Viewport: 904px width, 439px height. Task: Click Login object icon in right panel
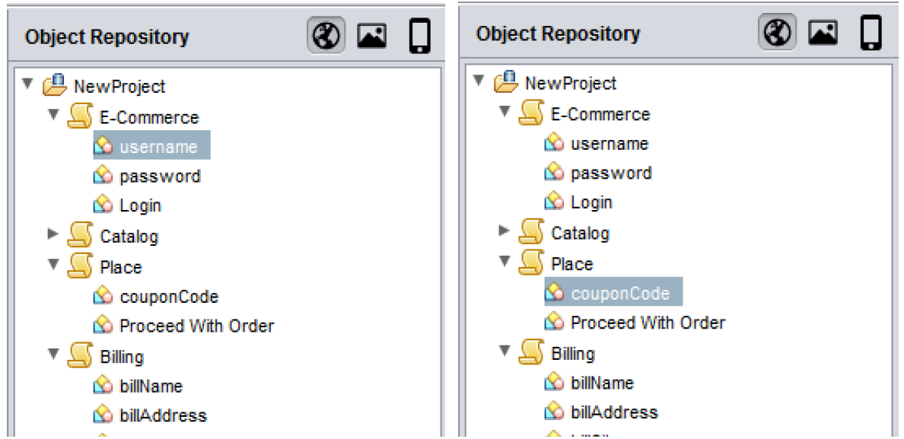[x=554, y=202]
